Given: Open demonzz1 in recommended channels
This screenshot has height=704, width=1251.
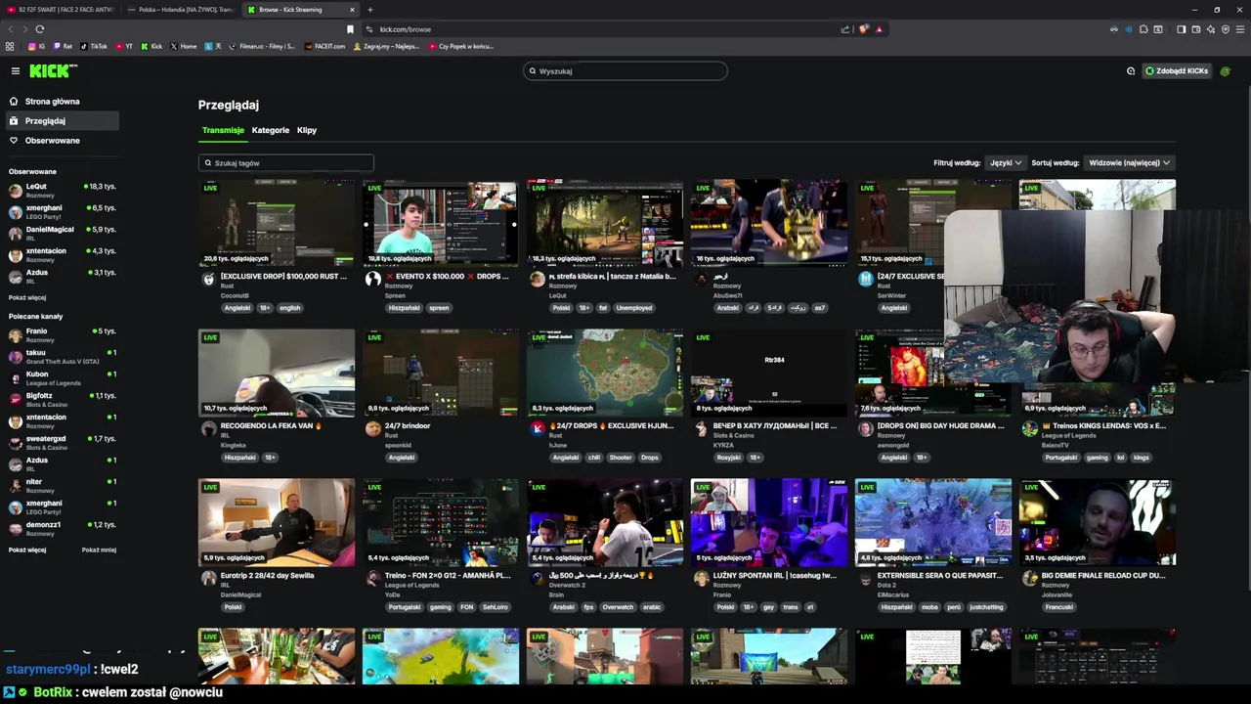Looking at the screenshot, I should (63, 528).
